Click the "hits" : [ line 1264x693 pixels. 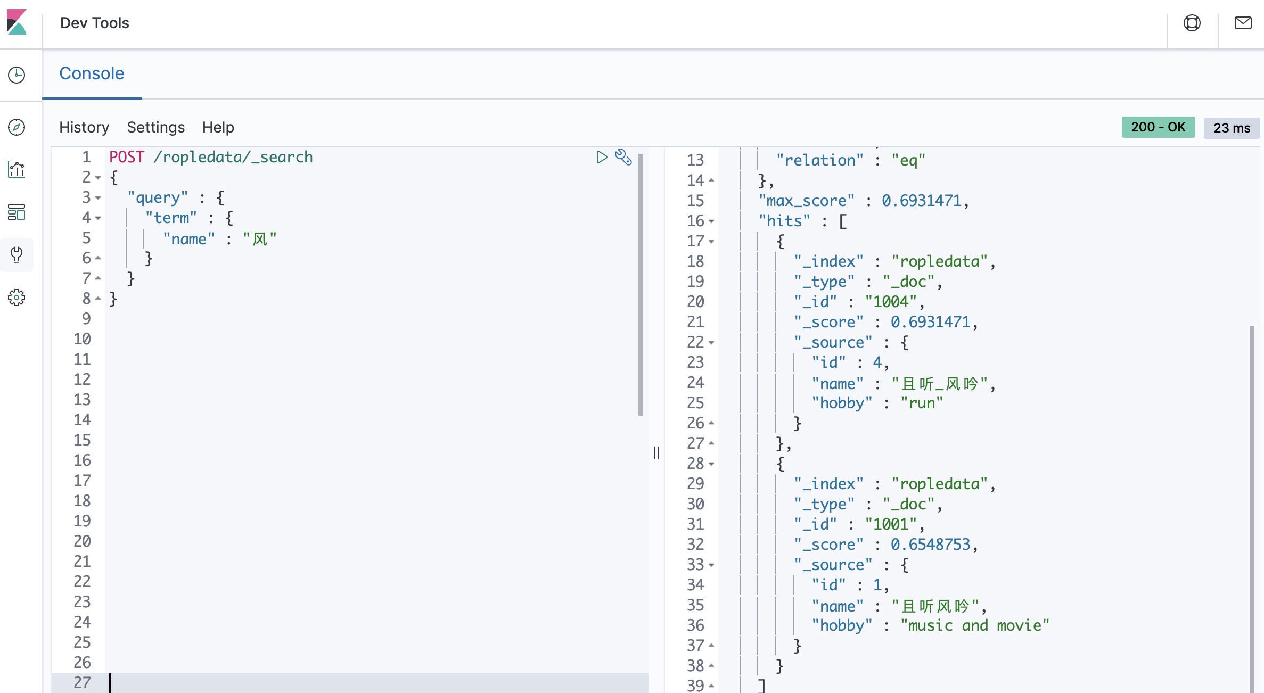coord(803,221)
